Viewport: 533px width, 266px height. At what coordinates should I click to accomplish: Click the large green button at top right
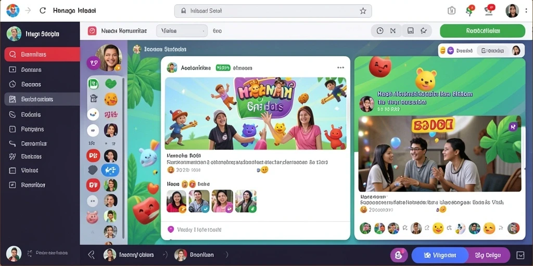[x=483, y=31]
